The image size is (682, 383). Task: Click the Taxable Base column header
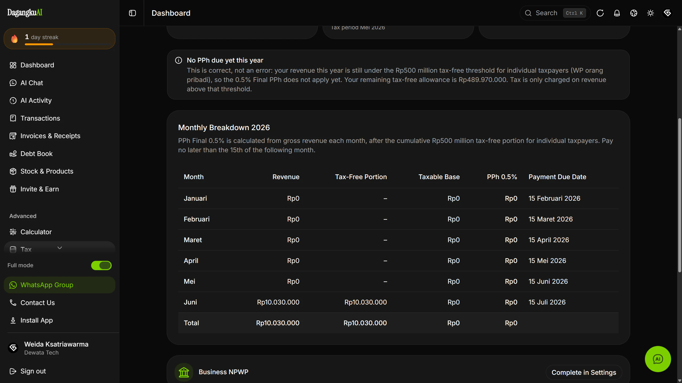pyautogui.click(x=439, y=177)
